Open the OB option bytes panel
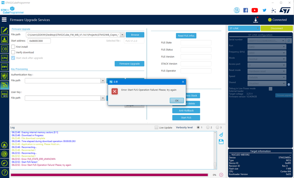The height and width of the screenshot is (178, 294). [x=4, y=49]
